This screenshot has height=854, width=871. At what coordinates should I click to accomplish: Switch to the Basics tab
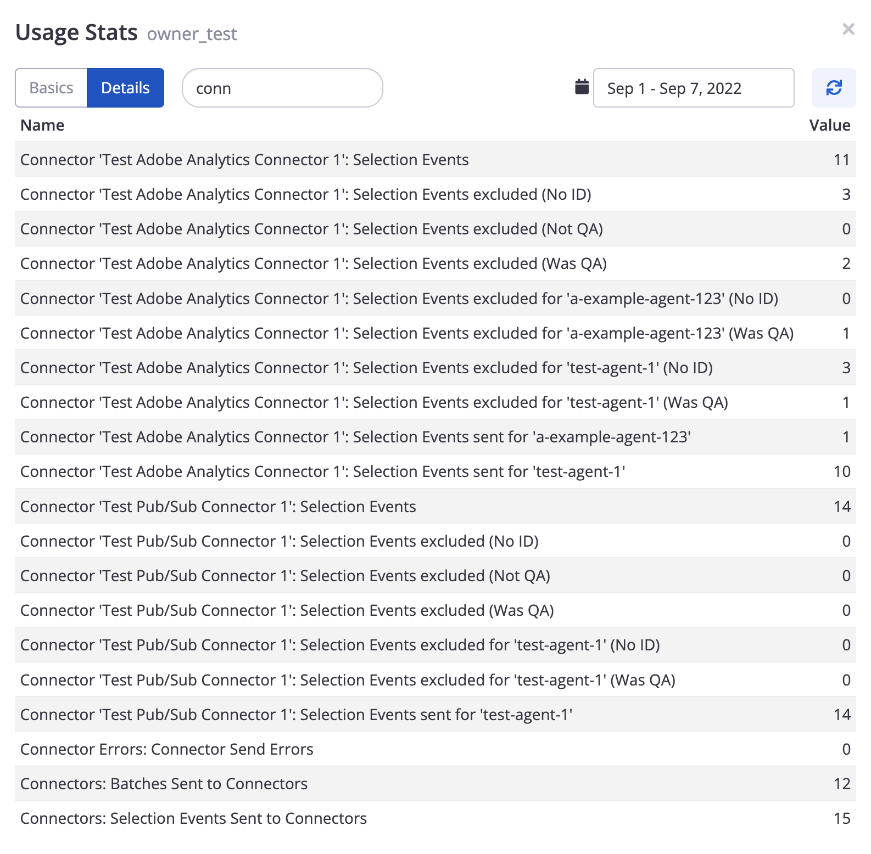coord(51,88)
